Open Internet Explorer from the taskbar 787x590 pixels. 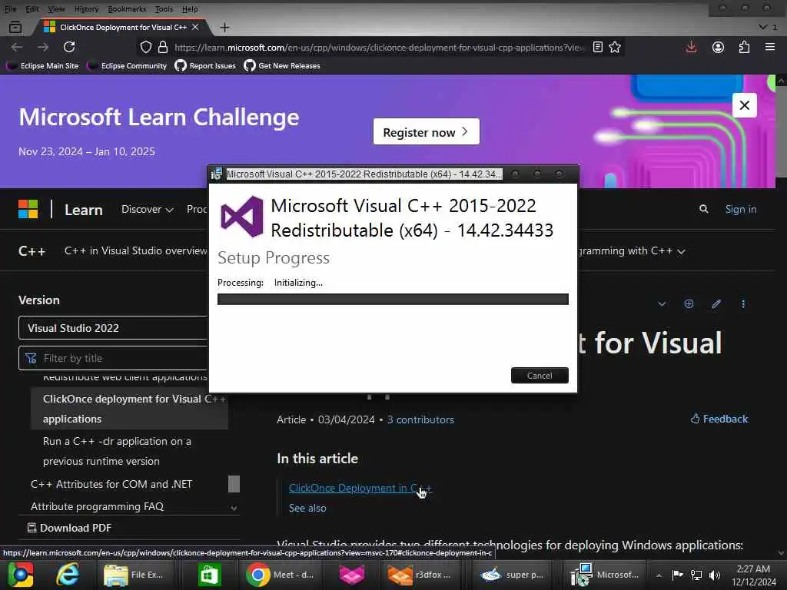68,575
